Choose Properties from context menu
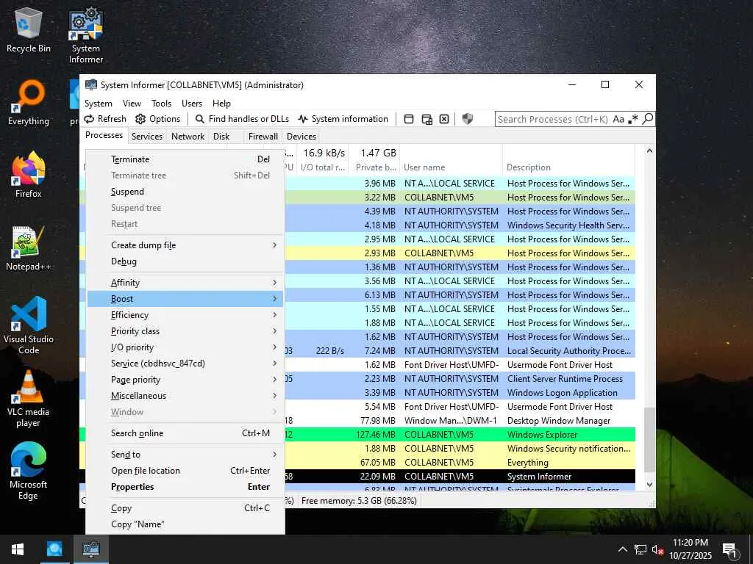This screenshot has height=564, width=753. point(185,487)
